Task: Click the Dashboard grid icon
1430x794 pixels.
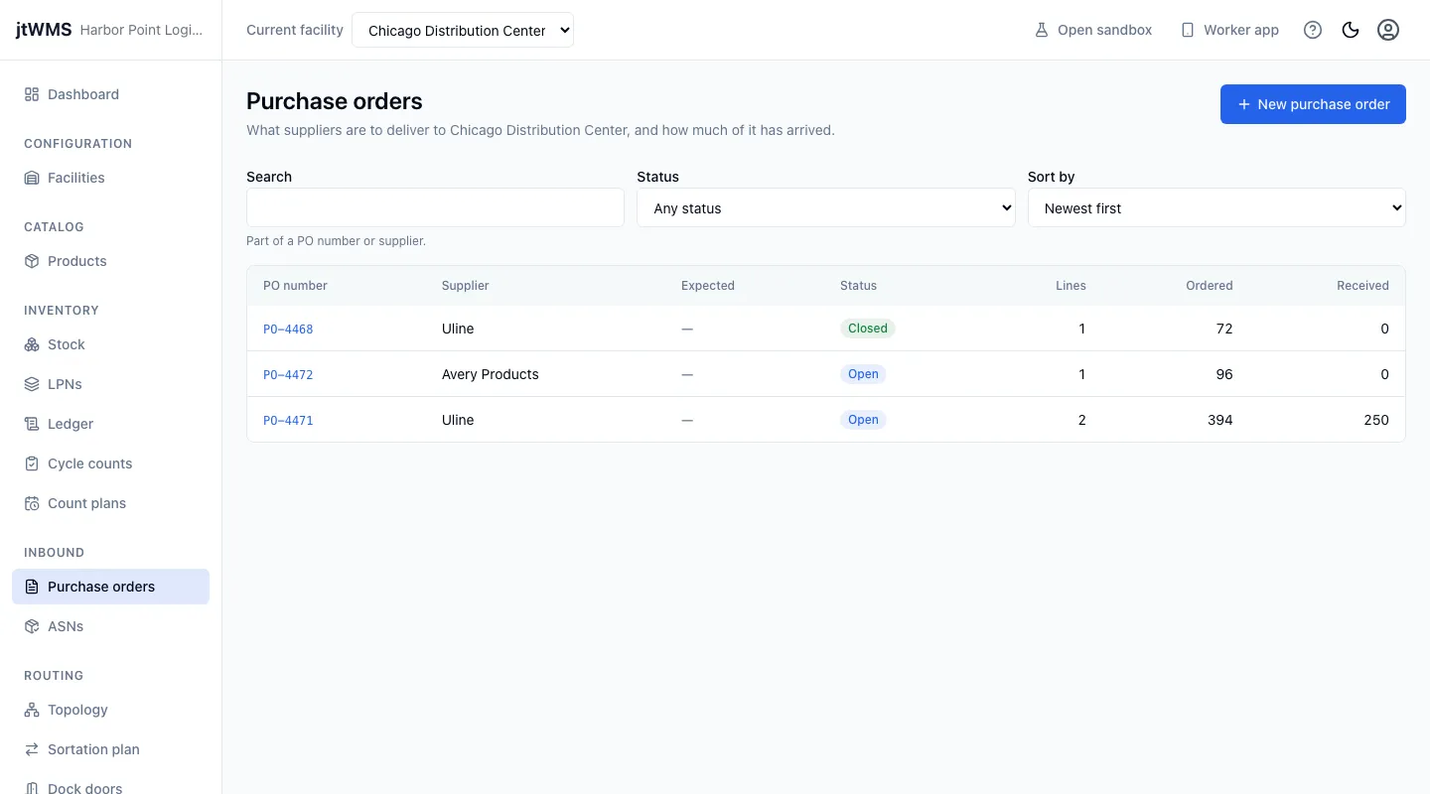Action: click(32, 94)
